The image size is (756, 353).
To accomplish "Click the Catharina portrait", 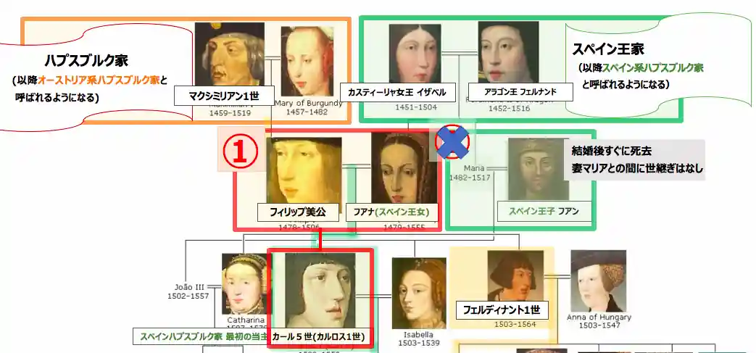I will [x=244, y=284].
